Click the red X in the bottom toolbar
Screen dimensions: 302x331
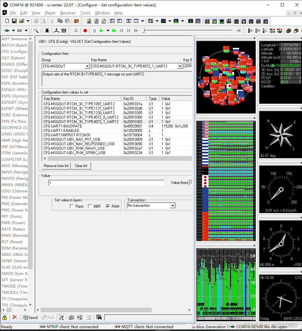[x=15, y=317]
